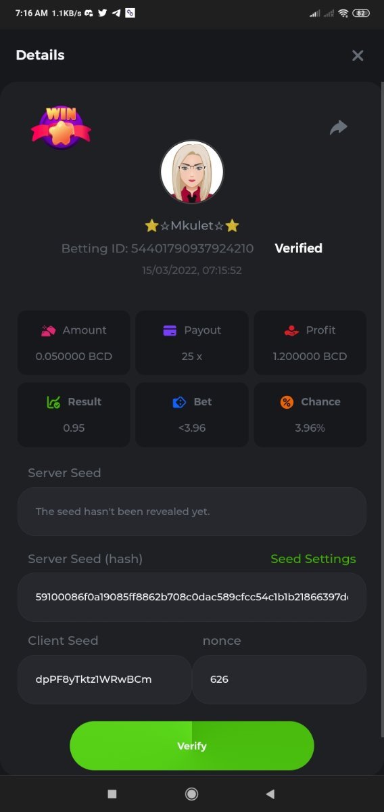Select the Client Seed input field
Screen dimensions: 384x812
(x=105, y=679)
